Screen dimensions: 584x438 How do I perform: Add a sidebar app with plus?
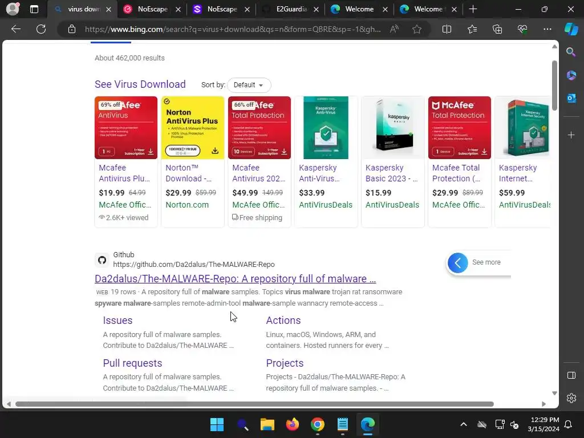(571, 135)
